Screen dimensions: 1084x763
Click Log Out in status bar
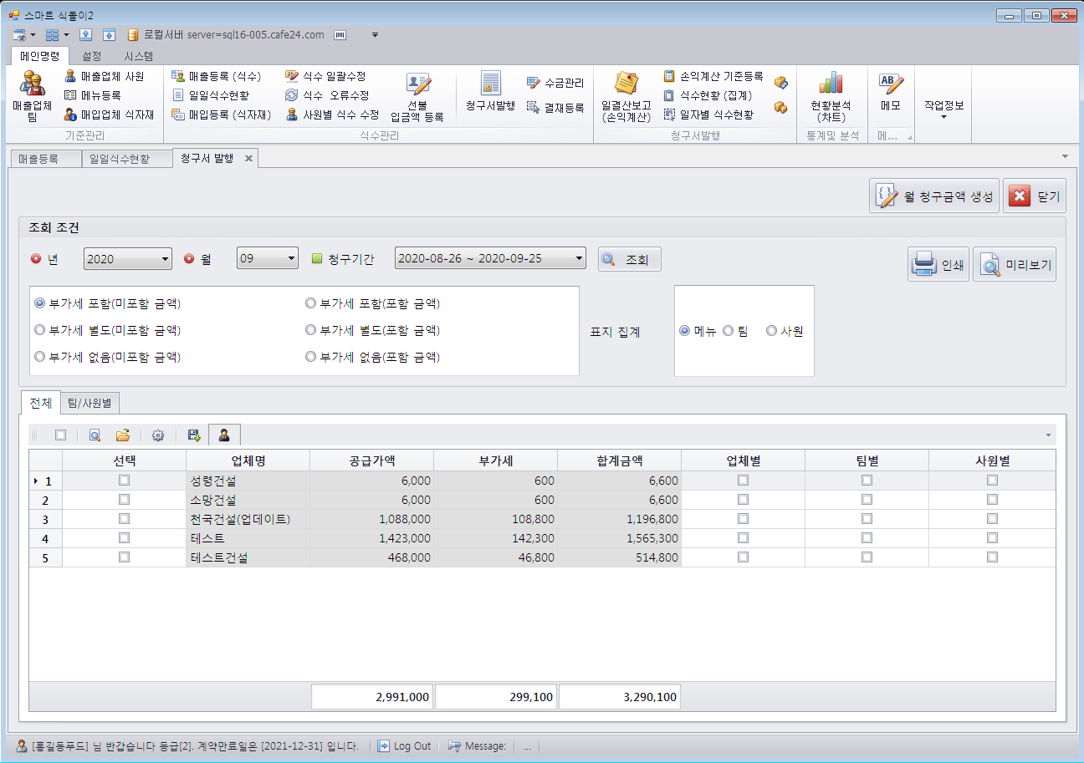pyautogui.click(x=405, y=746)
